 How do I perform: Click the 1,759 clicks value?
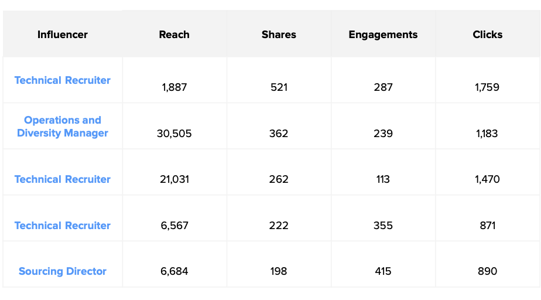[487, 87]
